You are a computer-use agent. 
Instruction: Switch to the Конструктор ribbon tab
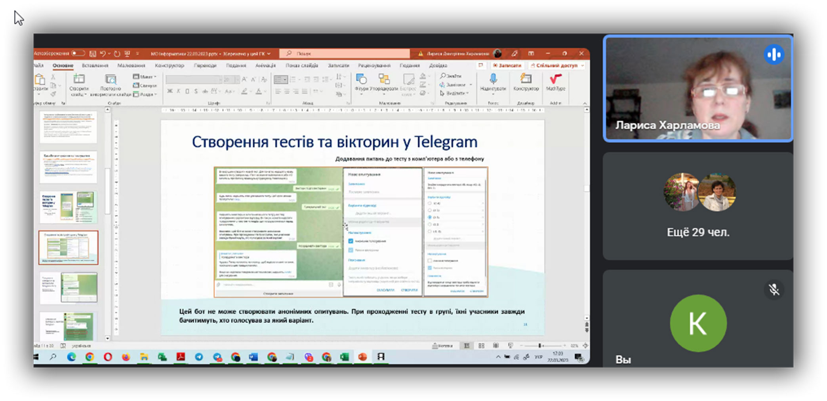click(x=170, y=65)
